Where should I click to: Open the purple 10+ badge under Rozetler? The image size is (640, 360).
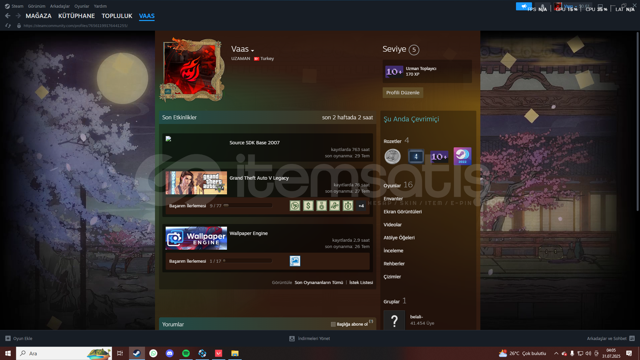439,156
